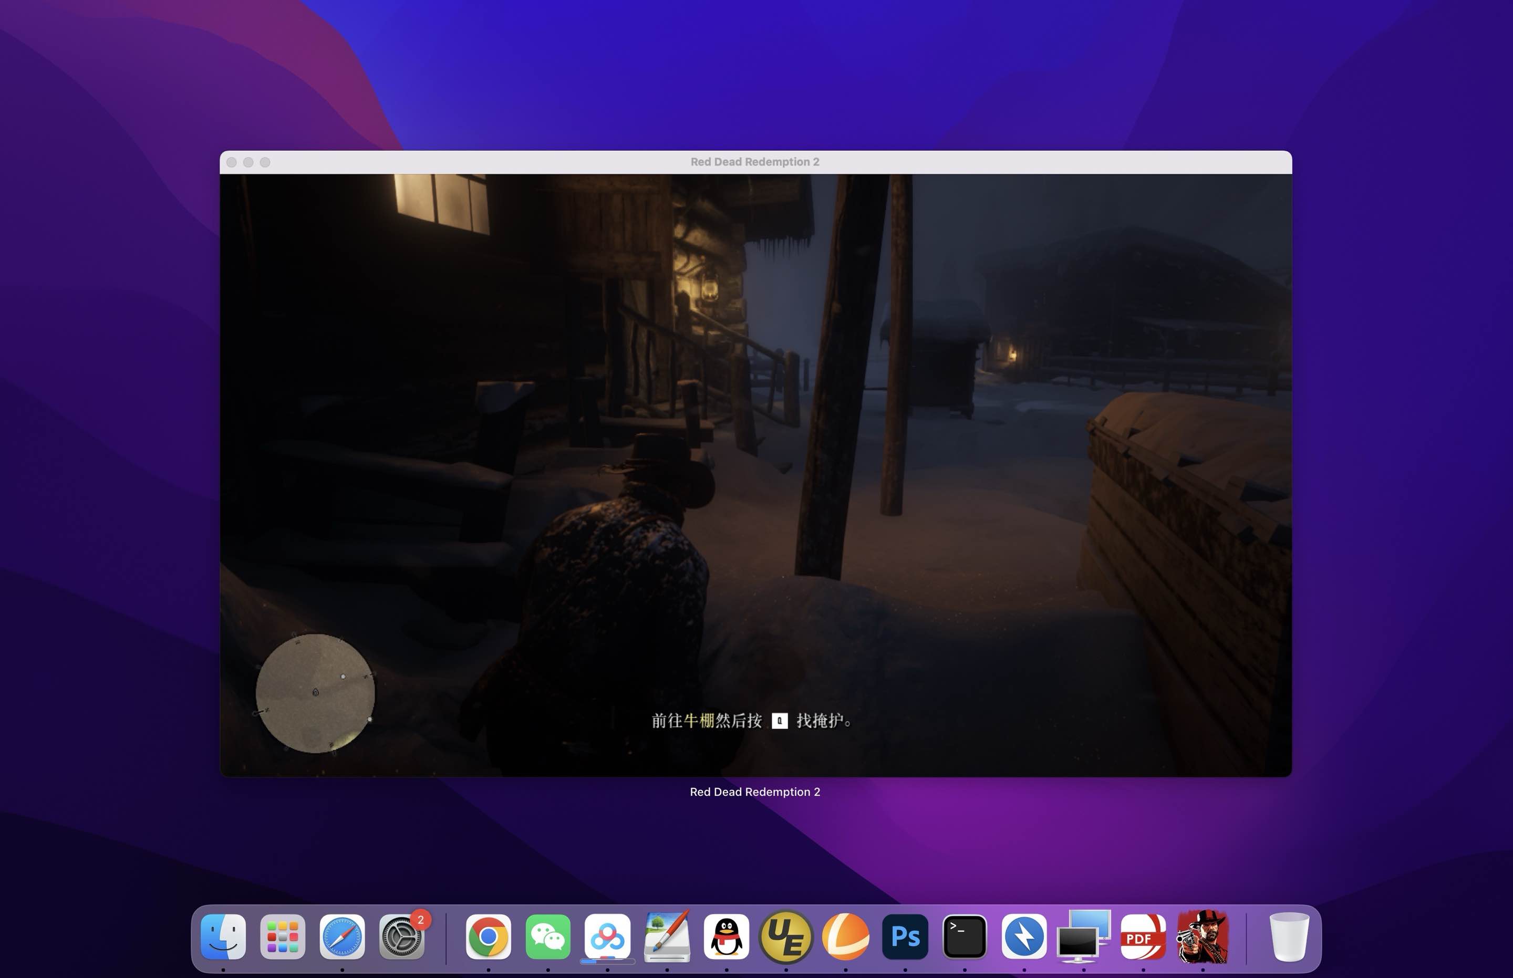Open Finder from the dock
The image size is (1513, 978).
pyautogui.click(x=223, y=936)
